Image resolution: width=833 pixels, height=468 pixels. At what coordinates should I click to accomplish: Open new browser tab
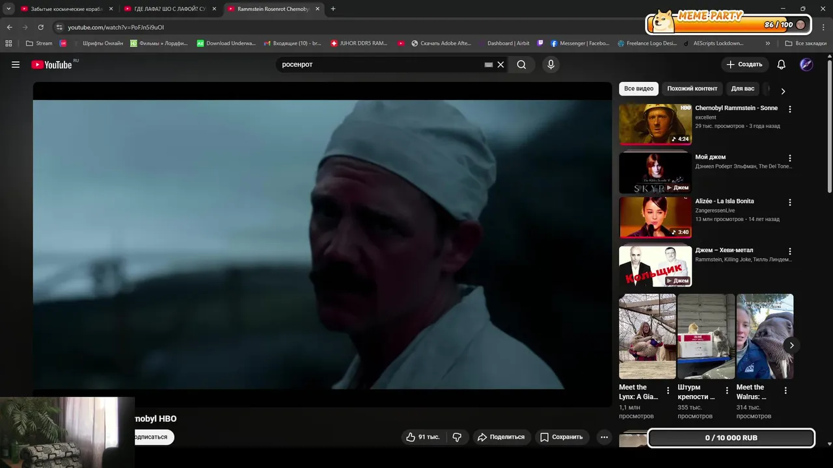point(333,9)
